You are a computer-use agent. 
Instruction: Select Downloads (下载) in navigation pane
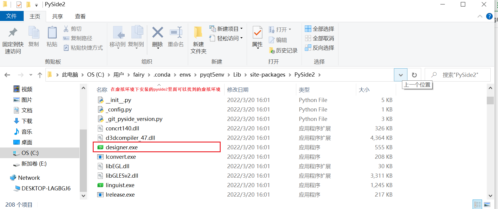coord(27,121)
